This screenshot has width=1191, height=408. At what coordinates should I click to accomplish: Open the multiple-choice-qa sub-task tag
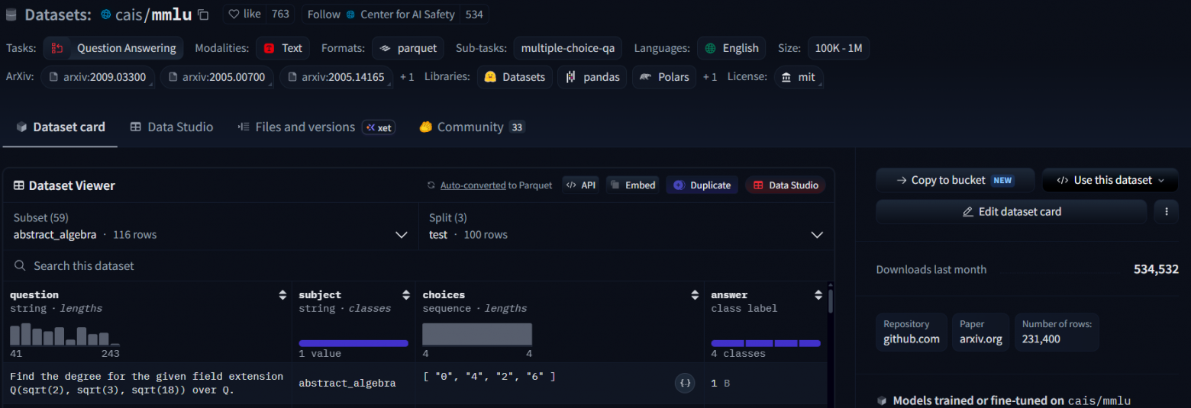point(567,48)
